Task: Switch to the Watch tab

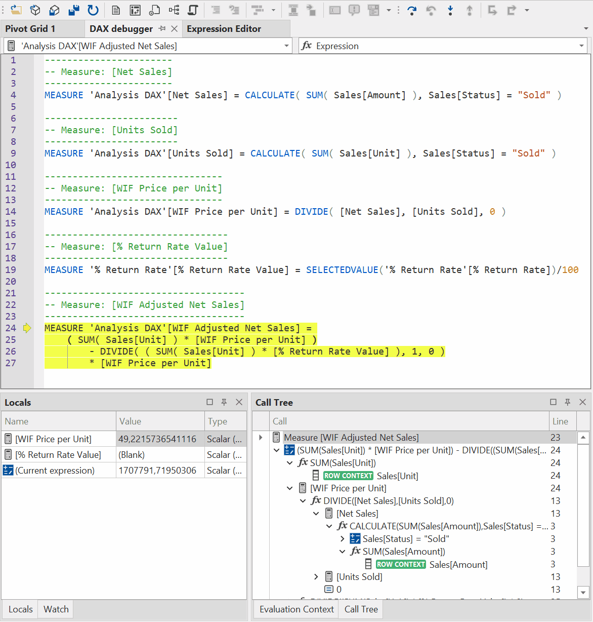Action: tap(56, 609)
